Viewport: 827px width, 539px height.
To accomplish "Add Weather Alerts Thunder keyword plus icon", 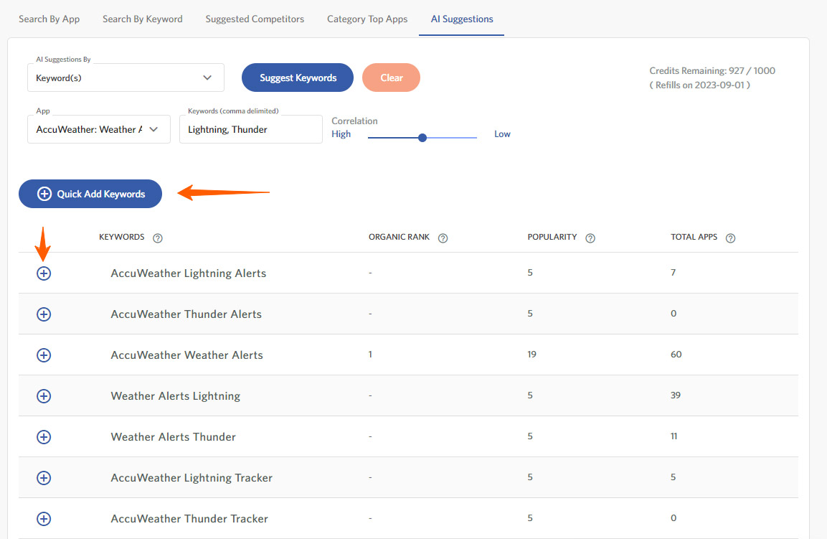I will 44,437.
